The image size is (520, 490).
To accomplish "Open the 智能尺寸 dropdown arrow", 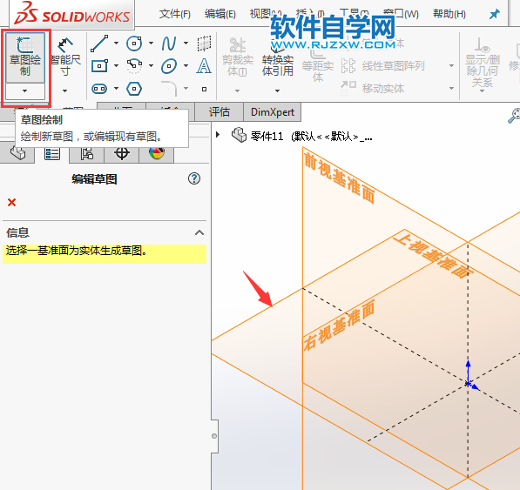I will coord(65,91).
